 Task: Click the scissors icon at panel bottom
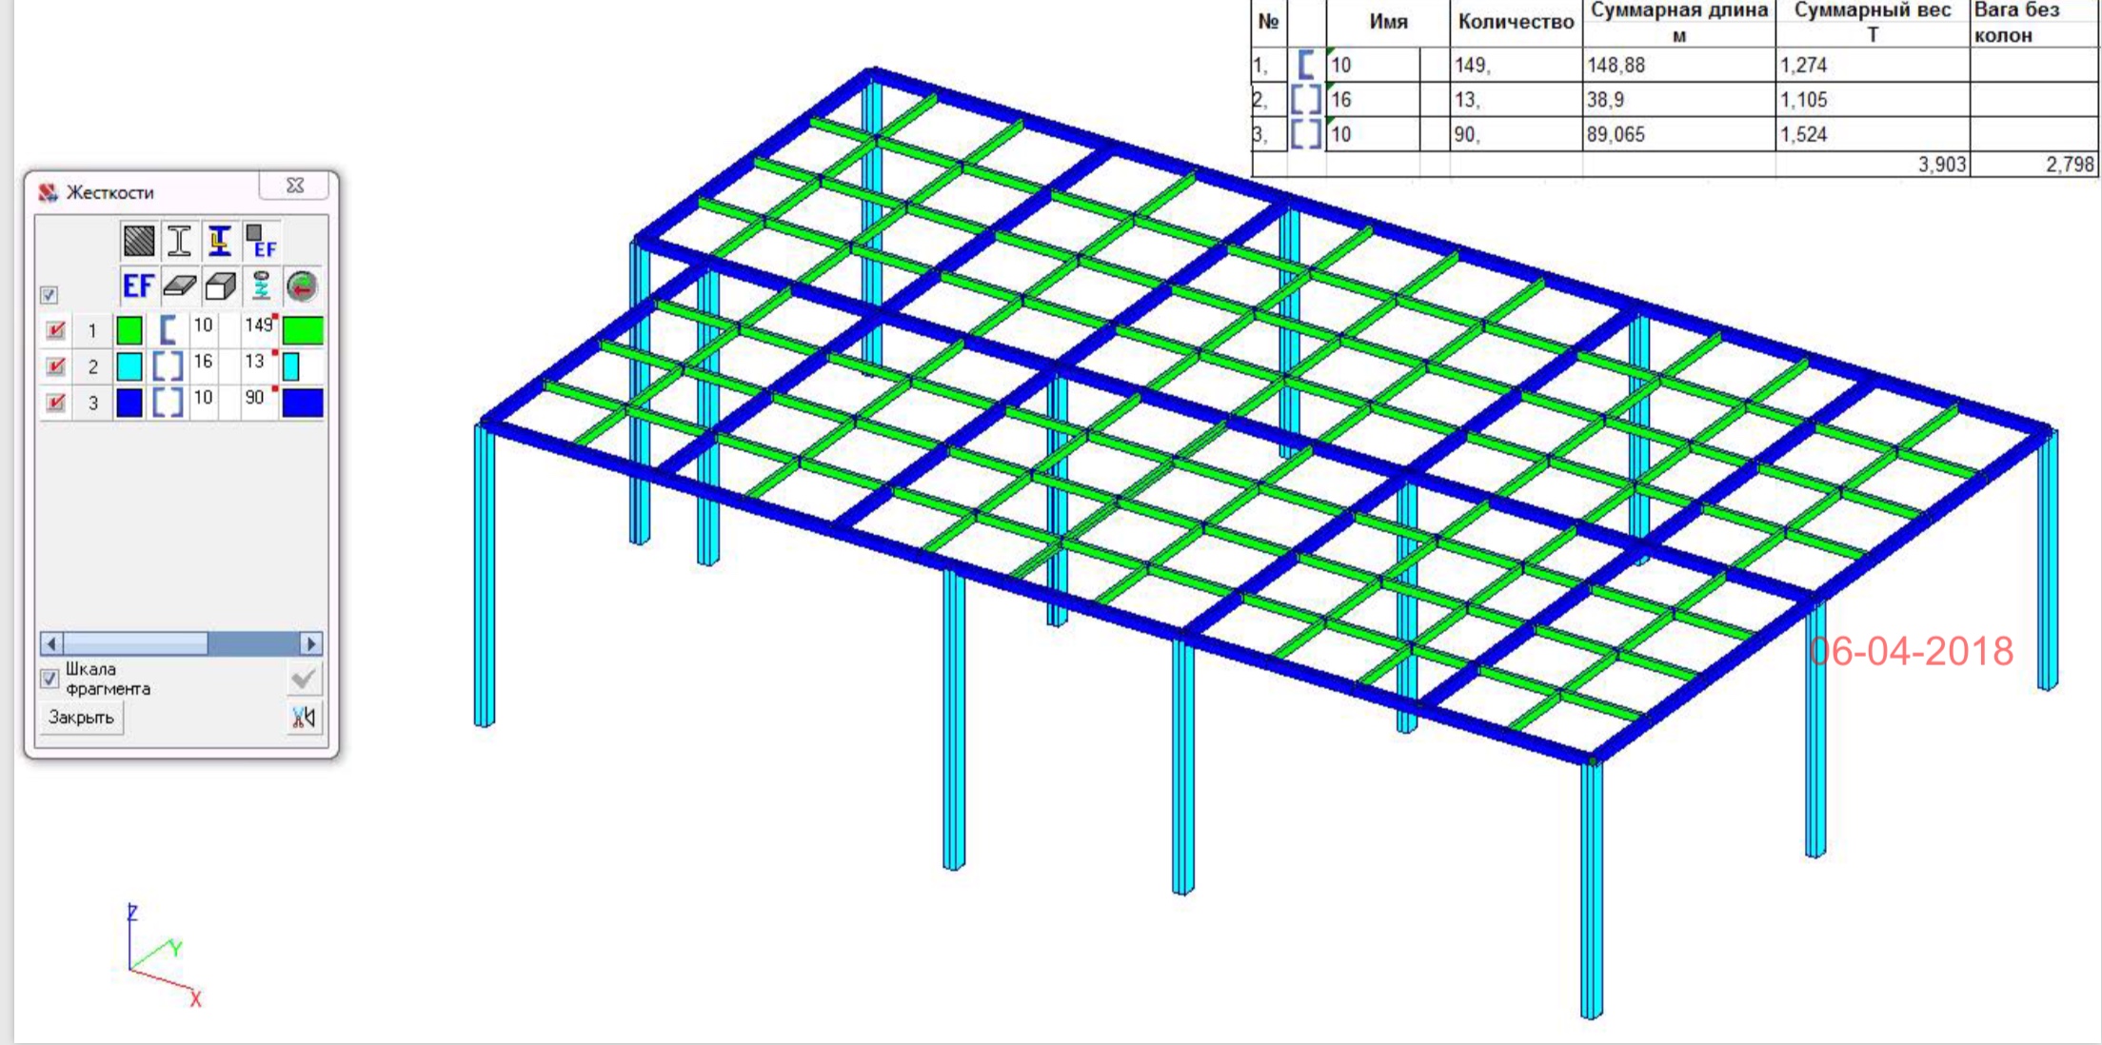(304, 718)
